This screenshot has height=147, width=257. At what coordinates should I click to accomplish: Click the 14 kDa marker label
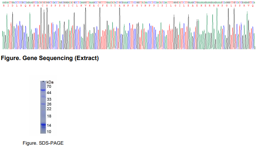(x=49, y=125)
